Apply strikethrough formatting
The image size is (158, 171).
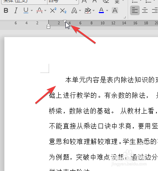pyautogui.click(x=39, y=10)
